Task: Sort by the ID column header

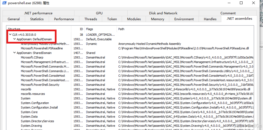Action: 78,29
